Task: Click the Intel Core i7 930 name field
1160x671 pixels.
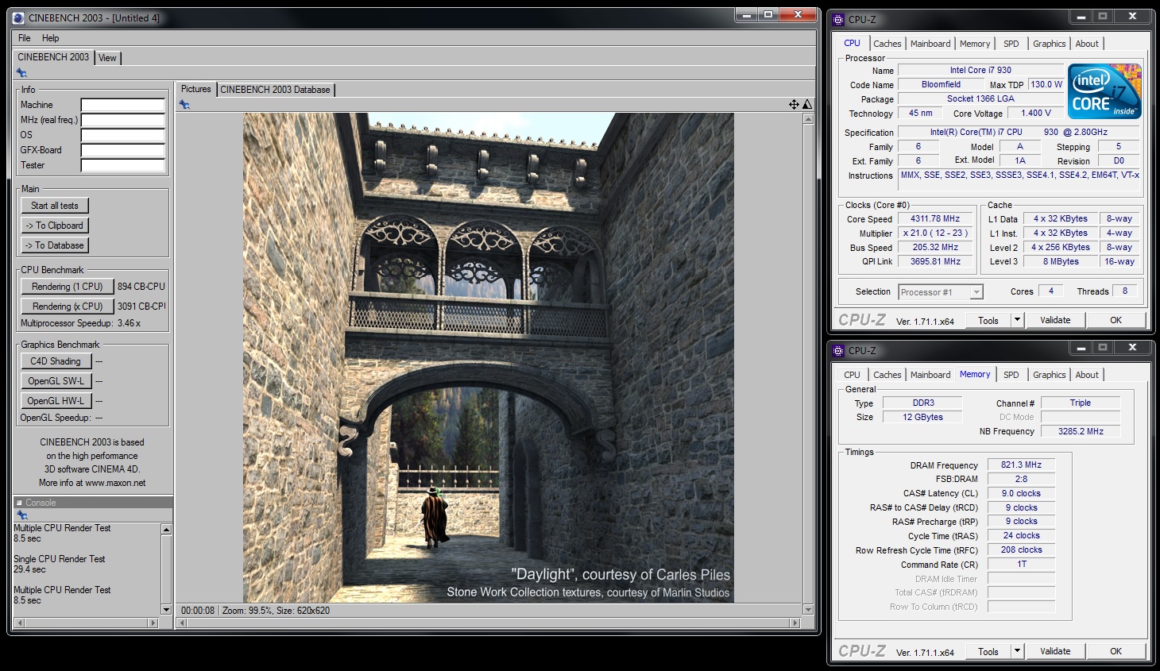Action: (x=980, y=70)
